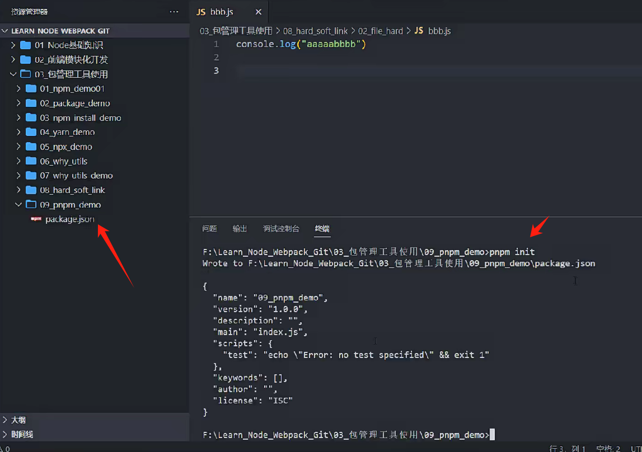Click the 01_npm_demo01 folder icon
The width and height of the screenshot is (642, 452).
pos(31,88)
